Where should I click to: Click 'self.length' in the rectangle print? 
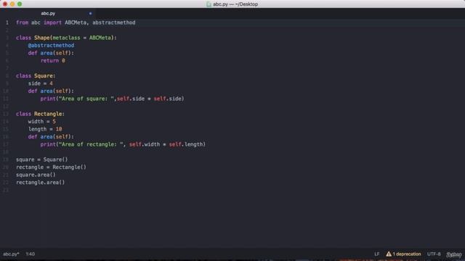point(186,144)
